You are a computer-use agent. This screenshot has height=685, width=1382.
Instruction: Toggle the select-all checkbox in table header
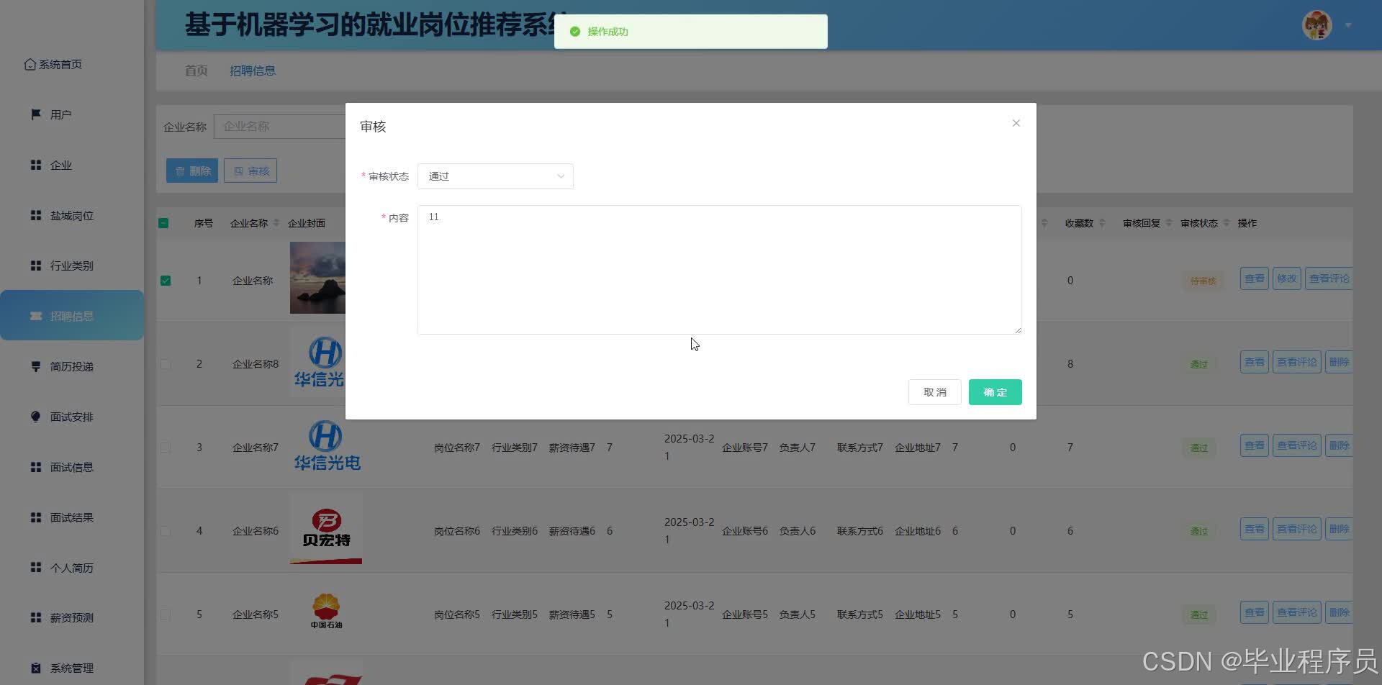(x=163, y=223)
